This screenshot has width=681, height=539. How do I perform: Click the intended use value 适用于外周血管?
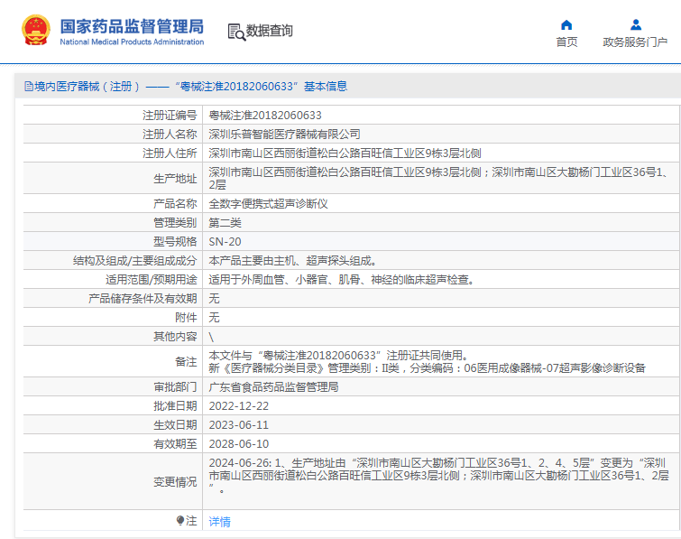click(x=341, y=280)
